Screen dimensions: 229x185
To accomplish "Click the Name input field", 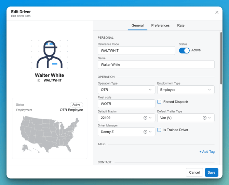I will [x=156, y=64].
